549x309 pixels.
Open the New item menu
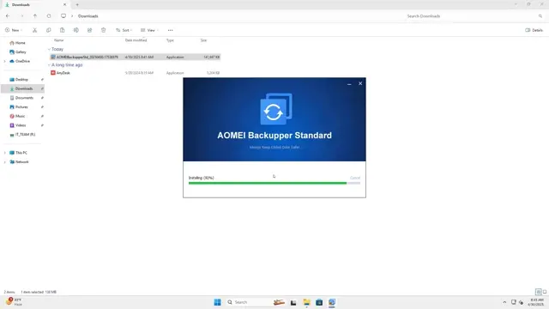pyautogui.click(x=14, y=30)
